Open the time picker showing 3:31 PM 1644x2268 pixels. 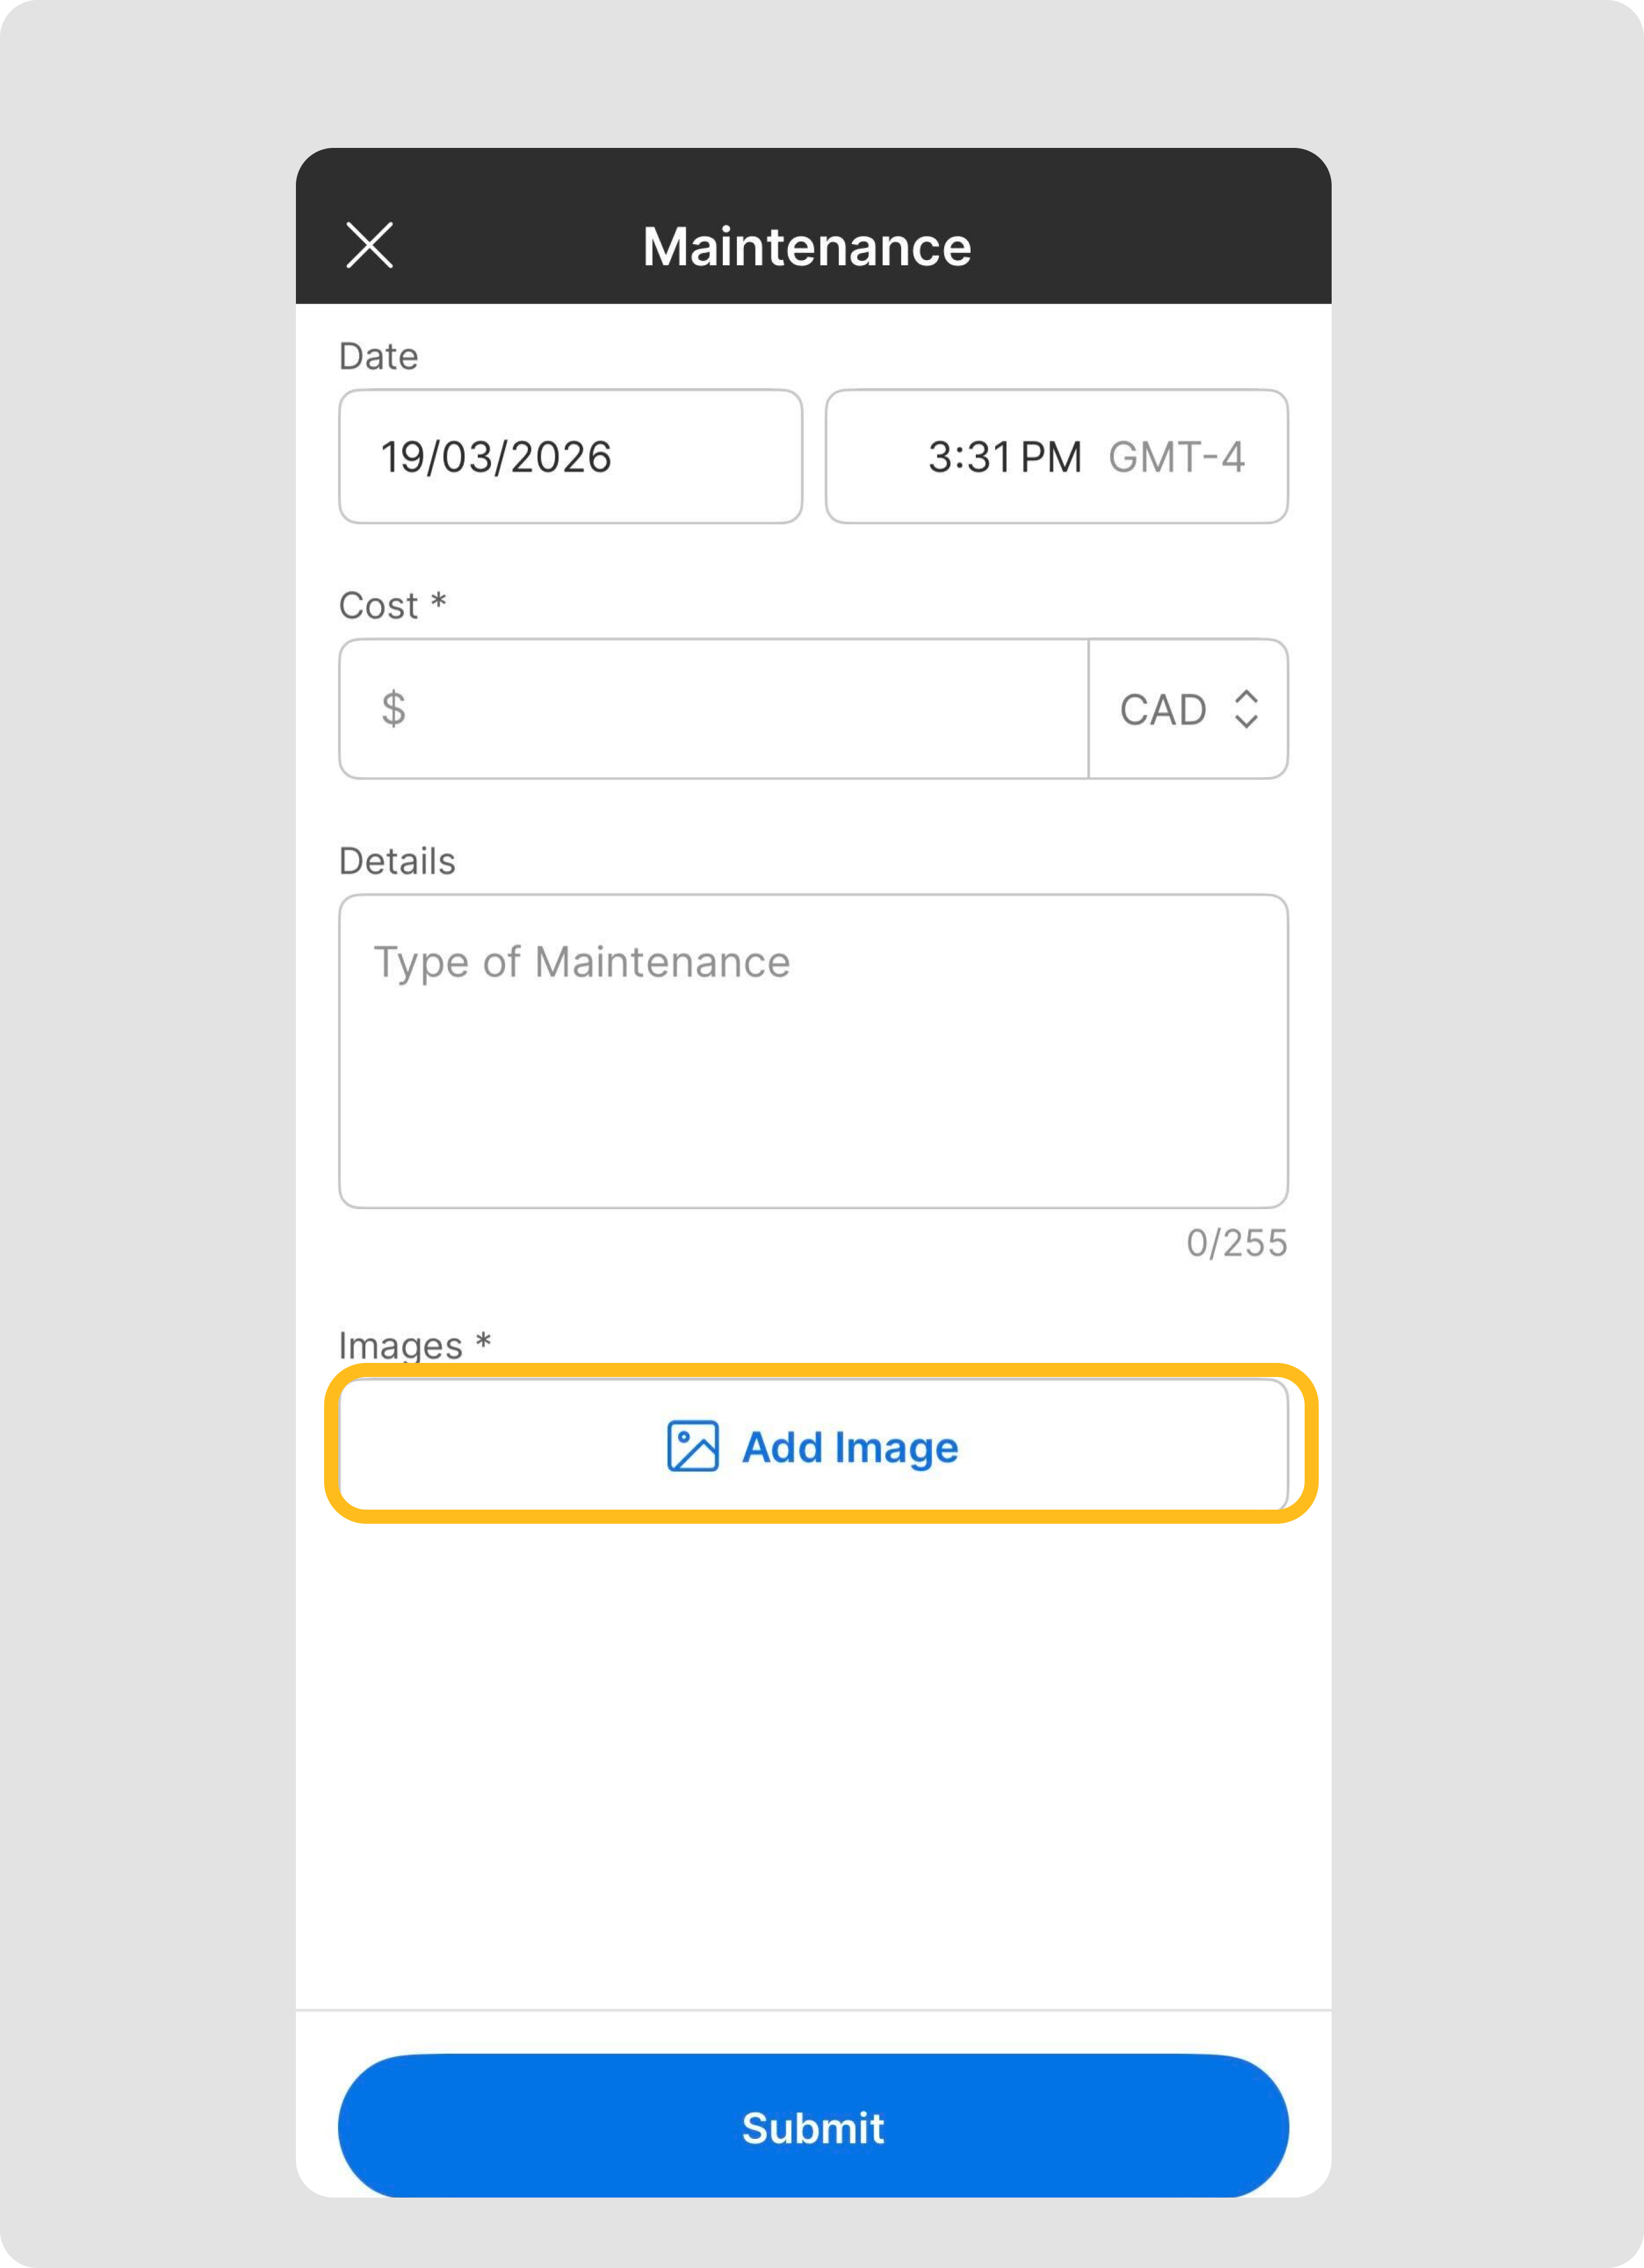tap(1003, 457)
